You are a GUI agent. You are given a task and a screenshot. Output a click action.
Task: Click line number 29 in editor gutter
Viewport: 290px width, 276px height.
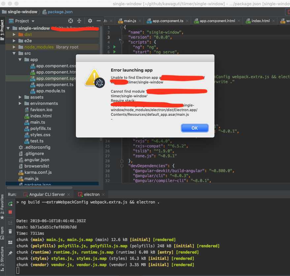click(108, 166)
